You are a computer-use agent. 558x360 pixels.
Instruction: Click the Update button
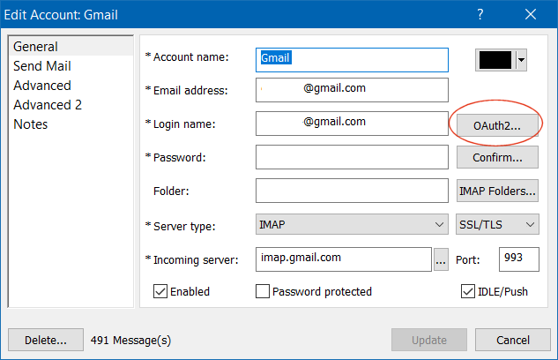point(429,340)
